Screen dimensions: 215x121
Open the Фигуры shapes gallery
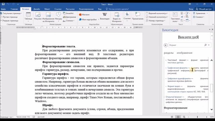click(58, 17)
